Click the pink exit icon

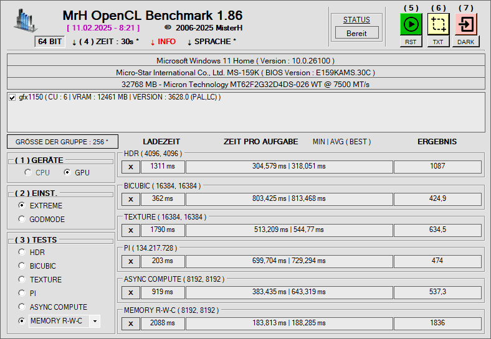[466, 24]
